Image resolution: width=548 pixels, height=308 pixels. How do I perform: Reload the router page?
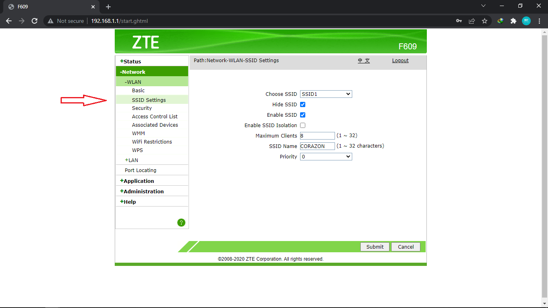point(35,21)
